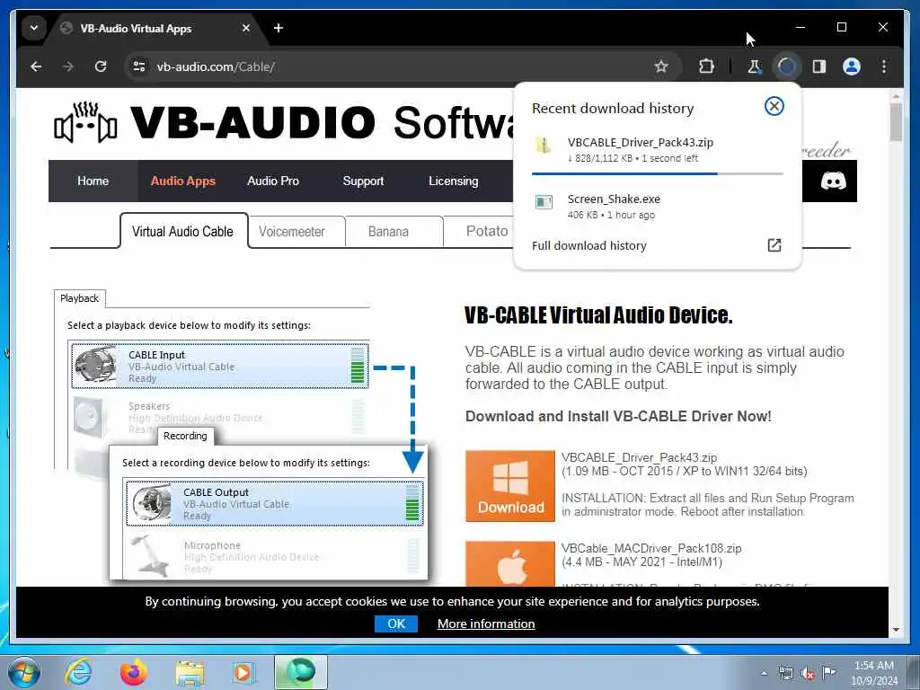This screenshot has height=690, width=920.
Task: Open Windows Media Player from taskbar
Action: [x=243, y=672]
